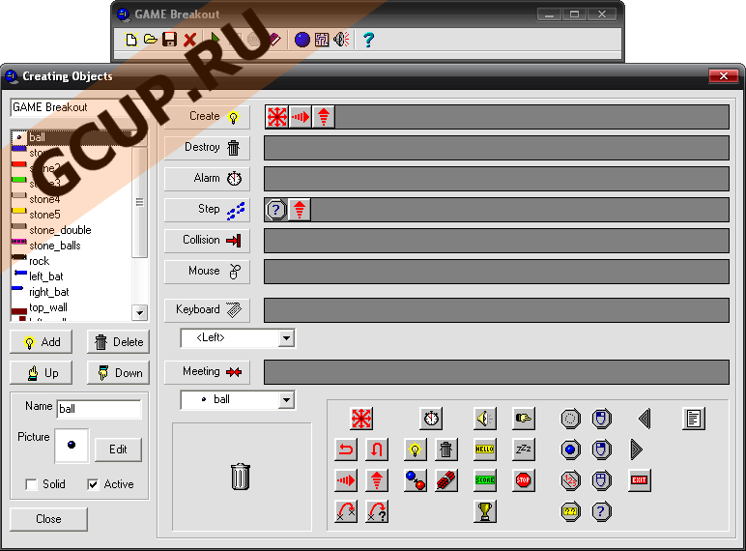Open the blue question mark help icon
Viewport: 746px width, 551px height.
tap(368, 40)
